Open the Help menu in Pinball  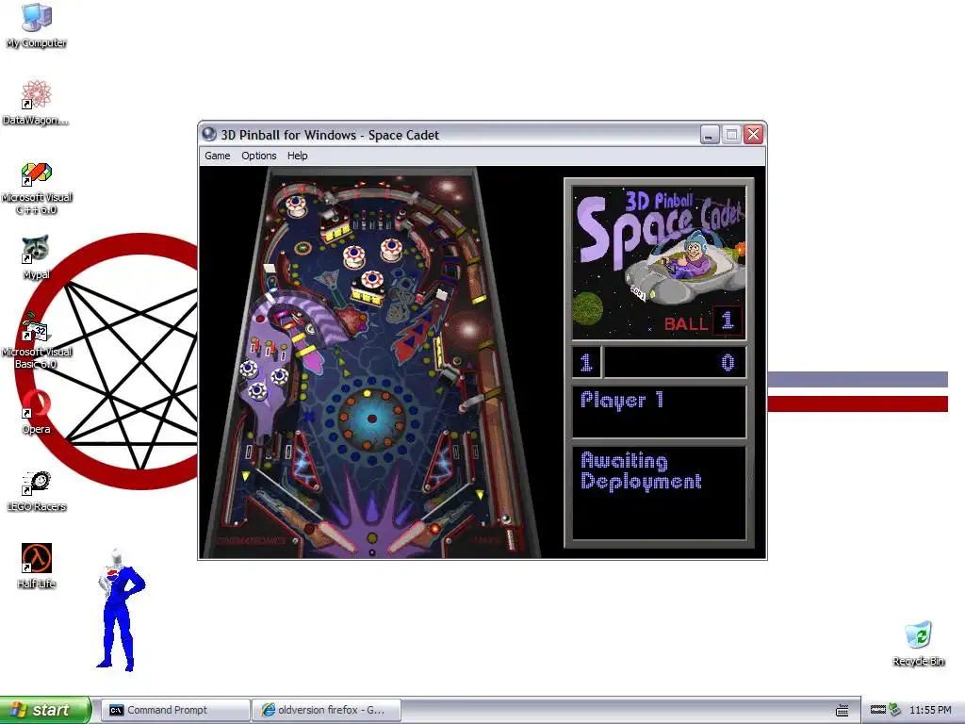297,156
